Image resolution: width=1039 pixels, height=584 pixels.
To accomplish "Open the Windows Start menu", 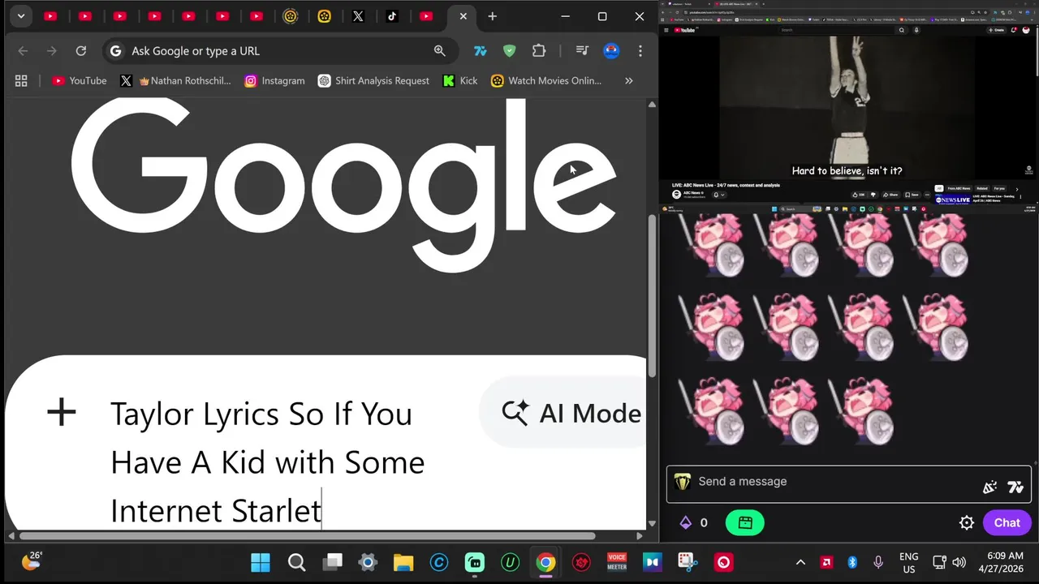I will pos(261,562).
